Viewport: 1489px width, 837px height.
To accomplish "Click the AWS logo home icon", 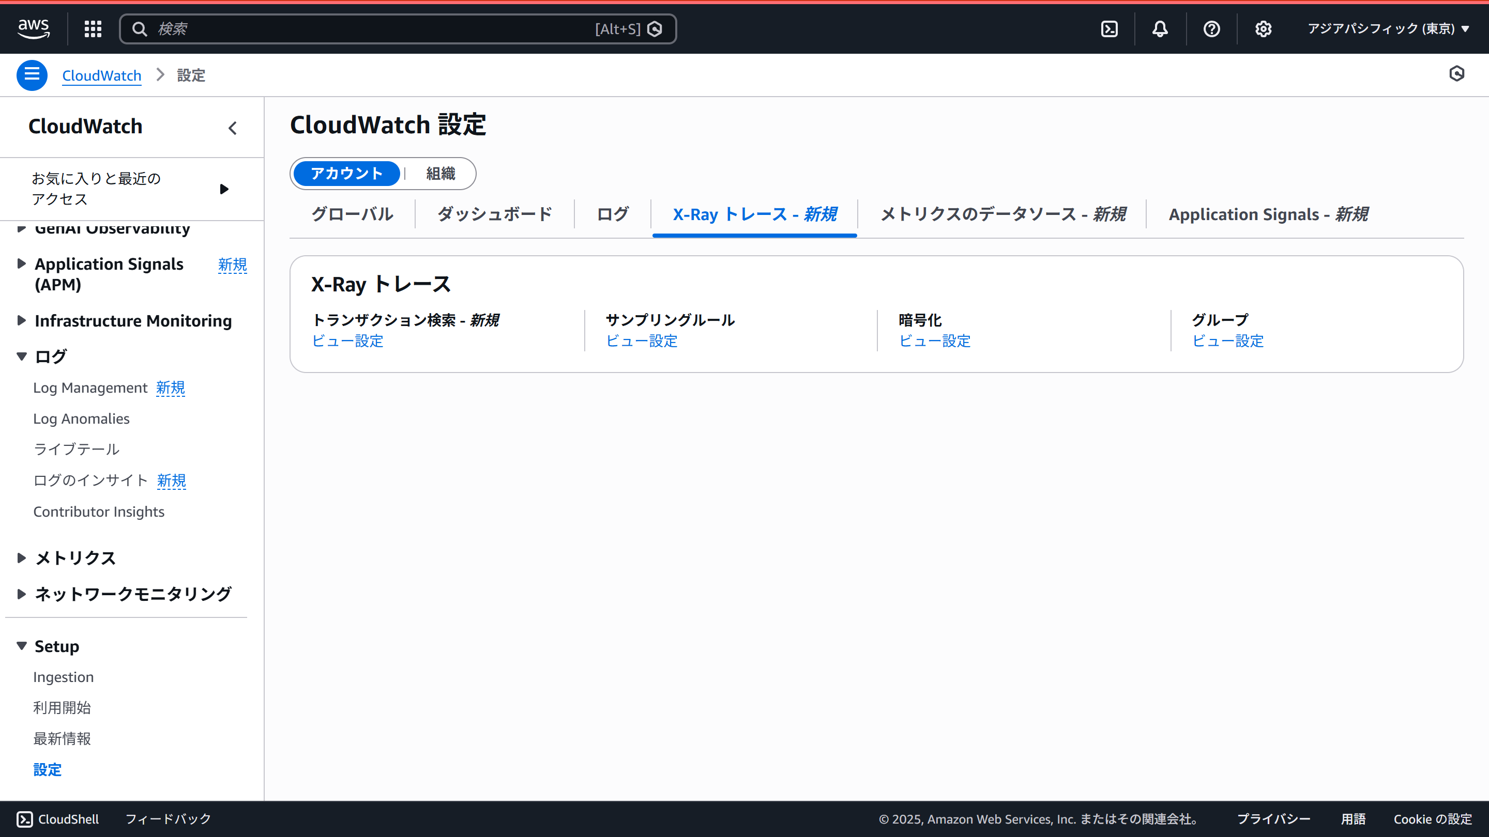I will (x=34, y=28).
